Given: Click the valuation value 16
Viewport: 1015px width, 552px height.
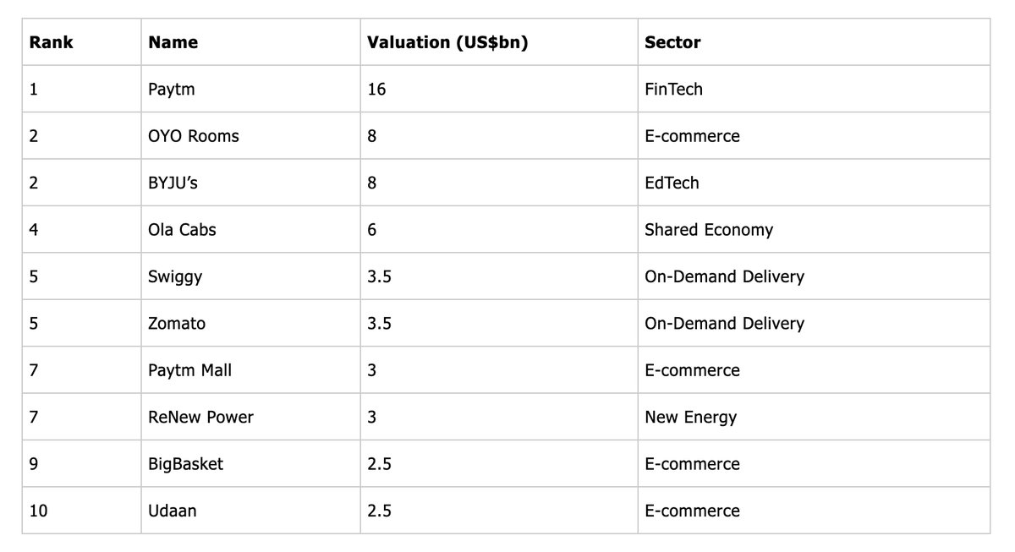Looking at the screenshot, I should 376,89.
